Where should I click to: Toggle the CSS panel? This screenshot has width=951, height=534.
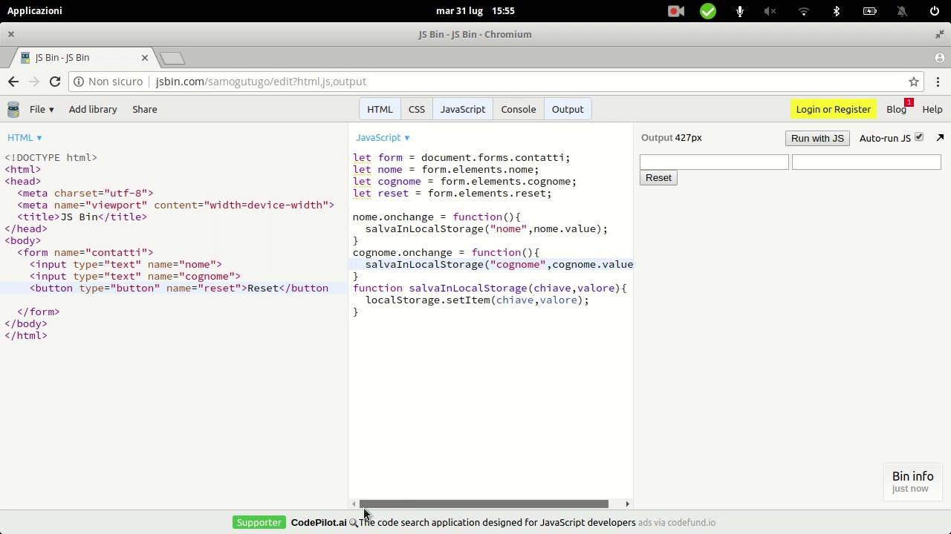tap(416, 109)
